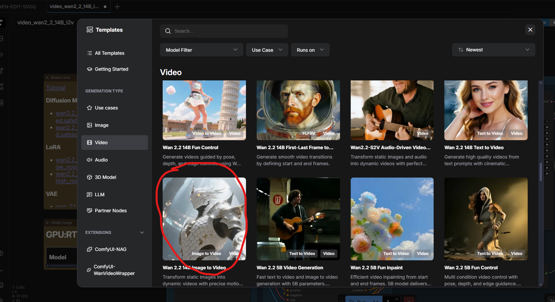This screenshot has width=555, height=302.
Task: Select the Audio generation type
Action: 101,160
